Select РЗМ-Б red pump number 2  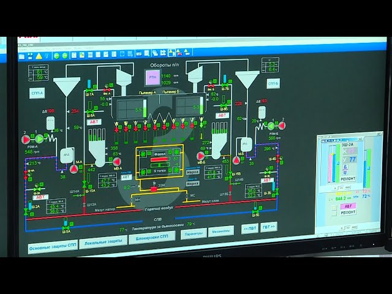(x=282, y=126)
